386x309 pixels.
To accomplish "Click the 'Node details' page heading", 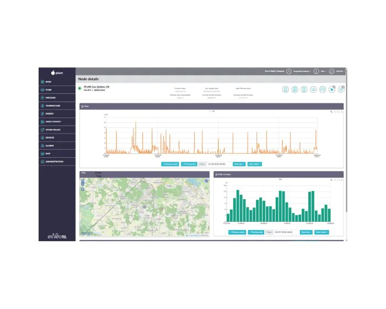I will (88, 79).
